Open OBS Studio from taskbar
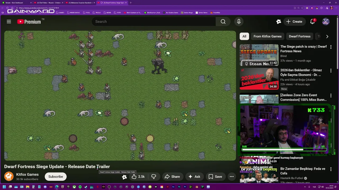This screenshot has height=190, width=339. (109, 187)
